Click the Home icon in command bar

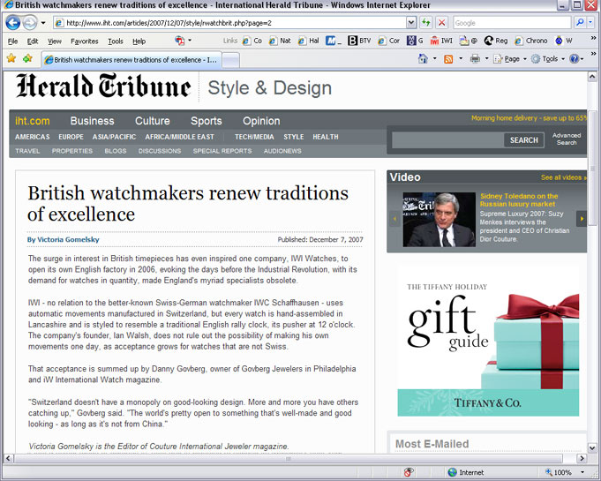[423, 58]
